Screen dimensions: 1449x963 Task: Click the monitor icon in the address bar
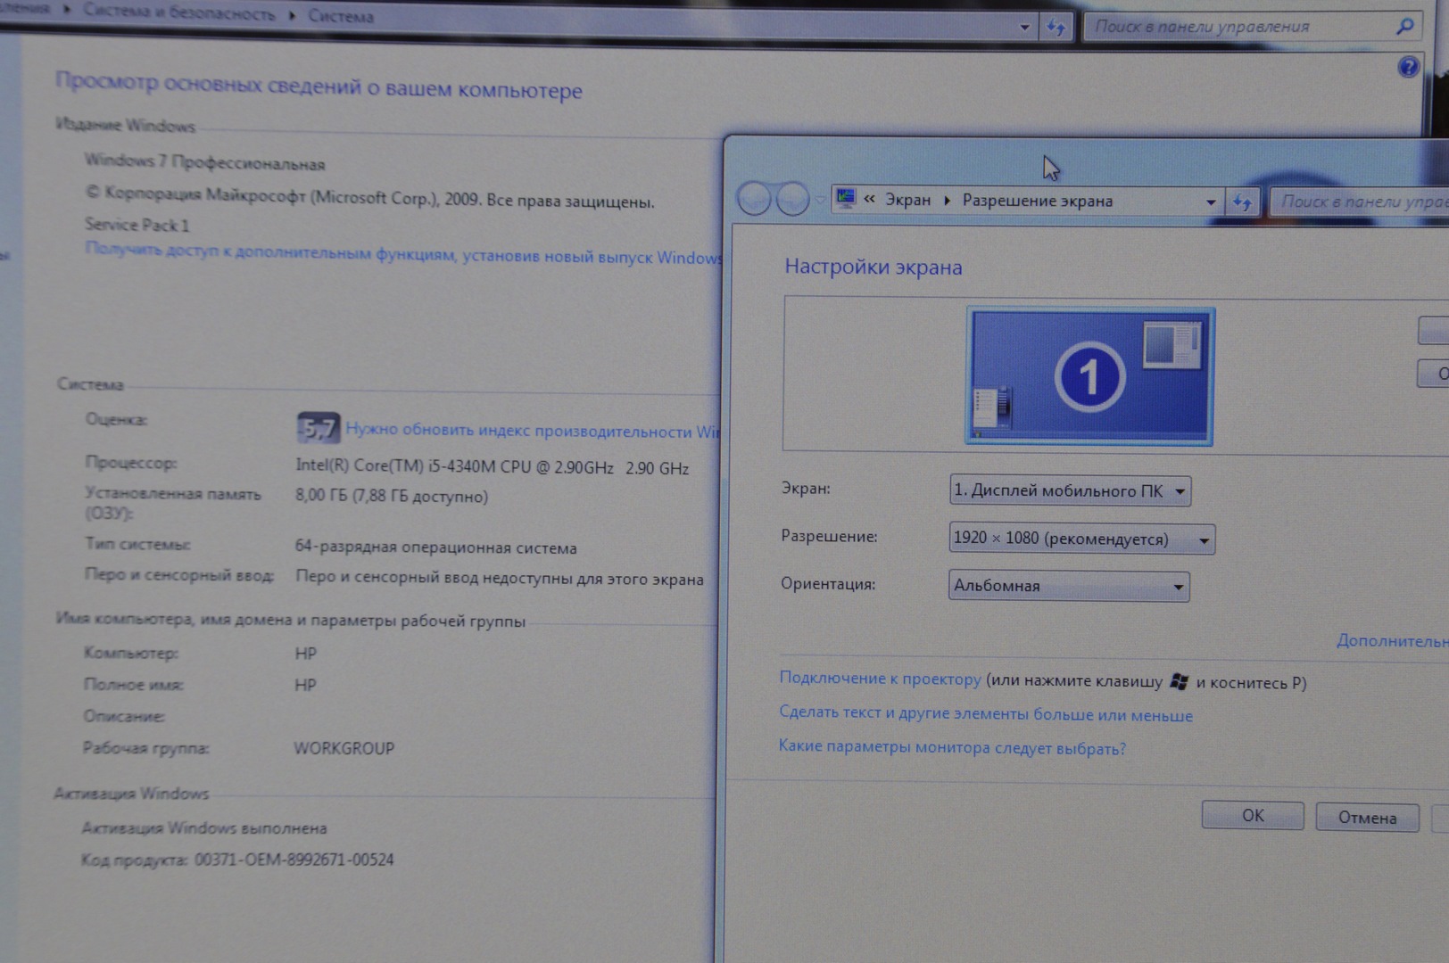point(846,199)
